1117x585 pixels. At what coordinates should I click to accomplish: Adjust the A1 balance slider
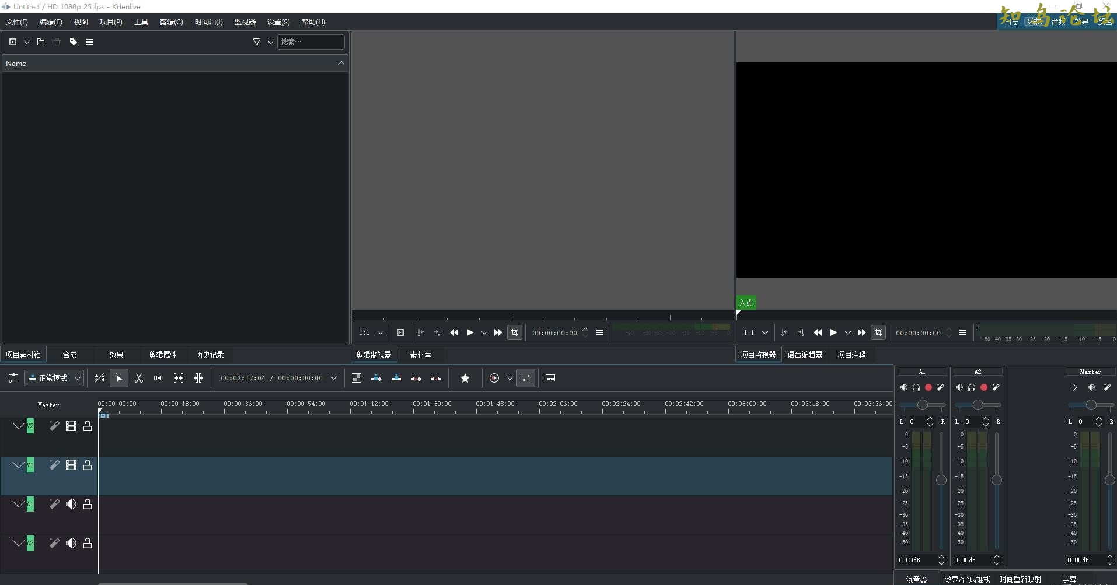[x=922, y=405]
